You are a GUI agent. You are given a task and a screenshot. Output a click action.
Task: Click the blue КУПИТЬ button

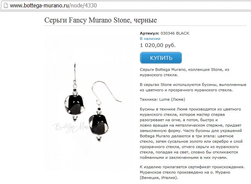coord(161,58)
